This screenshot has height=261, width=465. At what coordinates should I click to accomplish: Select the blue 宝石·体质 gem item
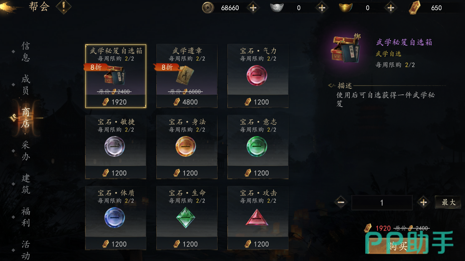(116, 218)
